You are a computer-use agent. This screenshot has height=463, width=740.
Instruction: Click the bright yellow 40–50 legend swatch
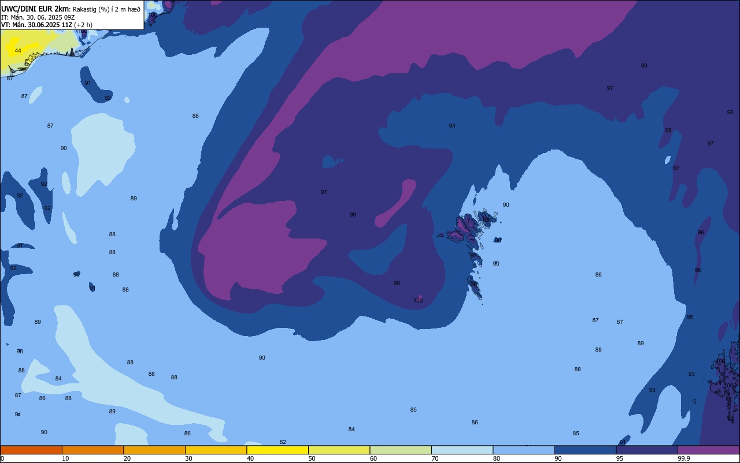pos(277,450)
